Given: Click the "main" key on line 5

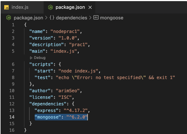Looking at the screenshot, I should point(37,51).
